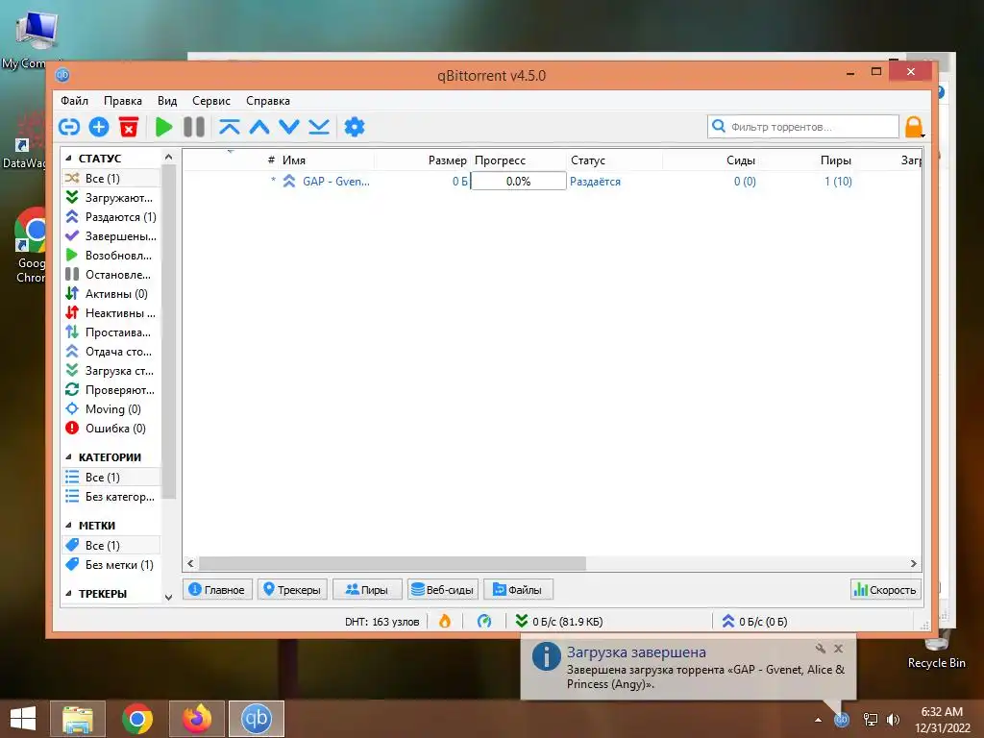Image resolution: width=984 pixels, height=738 pixels.
Task: Move torrent up in queue
Action: pyautogui.click(x=259, y=128)
